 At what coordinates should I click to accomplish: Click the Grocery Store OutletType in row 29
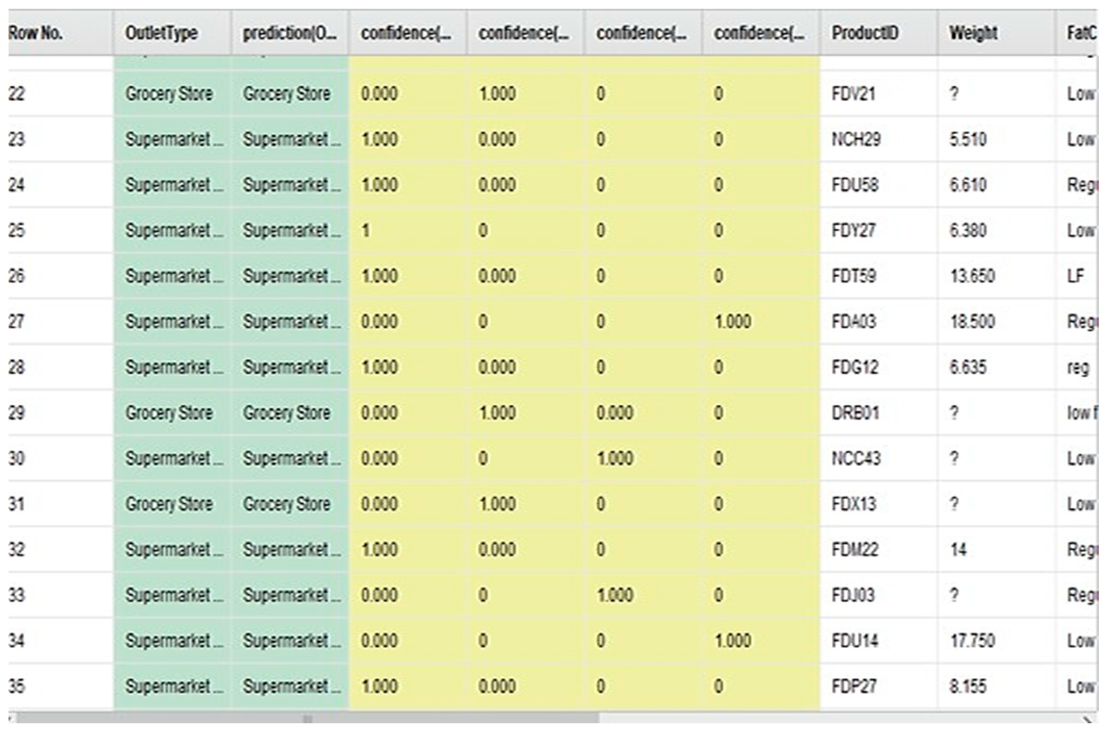(168, 413)
